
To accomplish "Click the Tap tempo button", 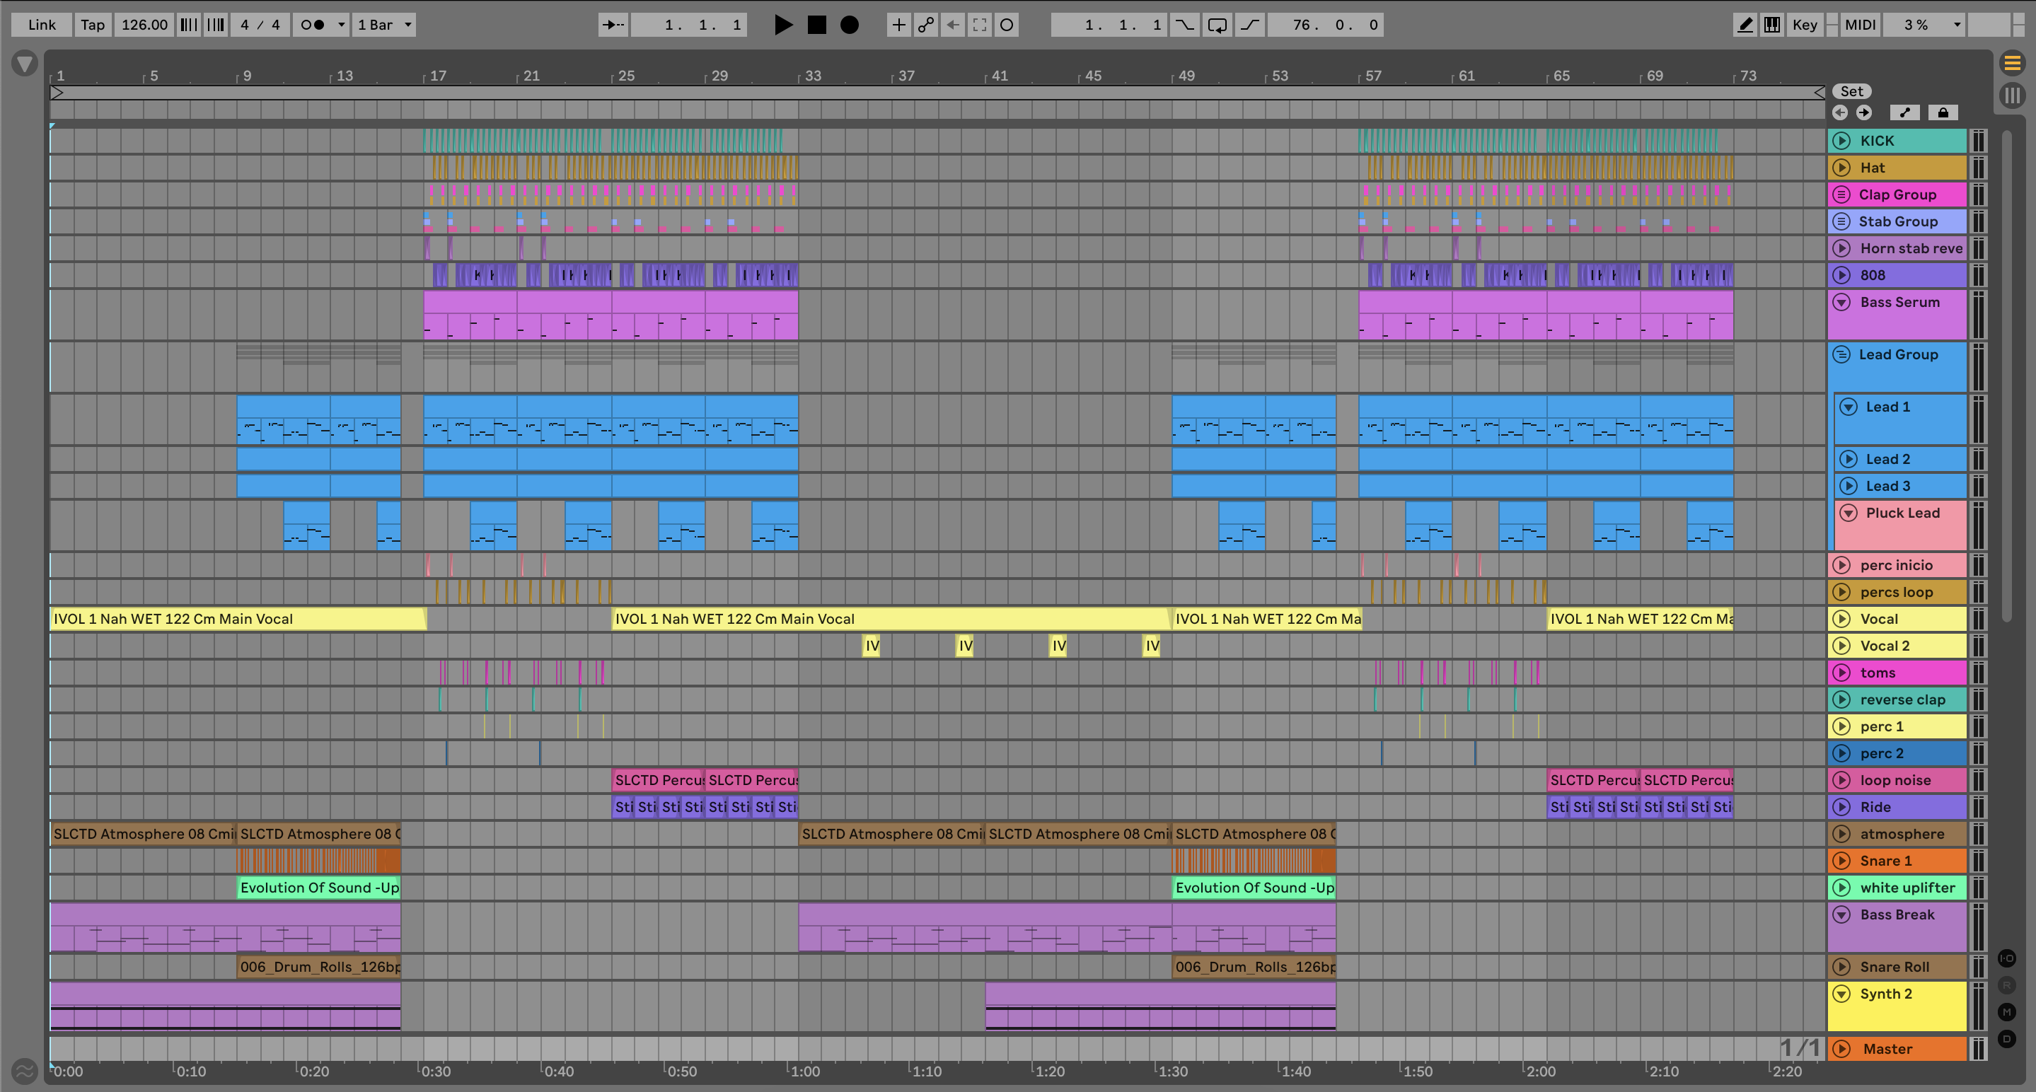I will [93, 25].
